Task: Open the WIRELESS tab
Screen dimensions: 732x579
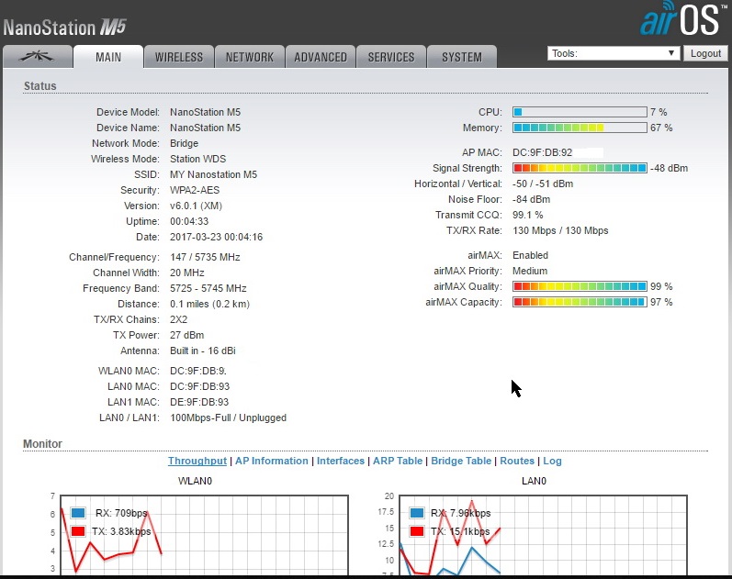Action: pyautogui.click(x=179, y=57)
